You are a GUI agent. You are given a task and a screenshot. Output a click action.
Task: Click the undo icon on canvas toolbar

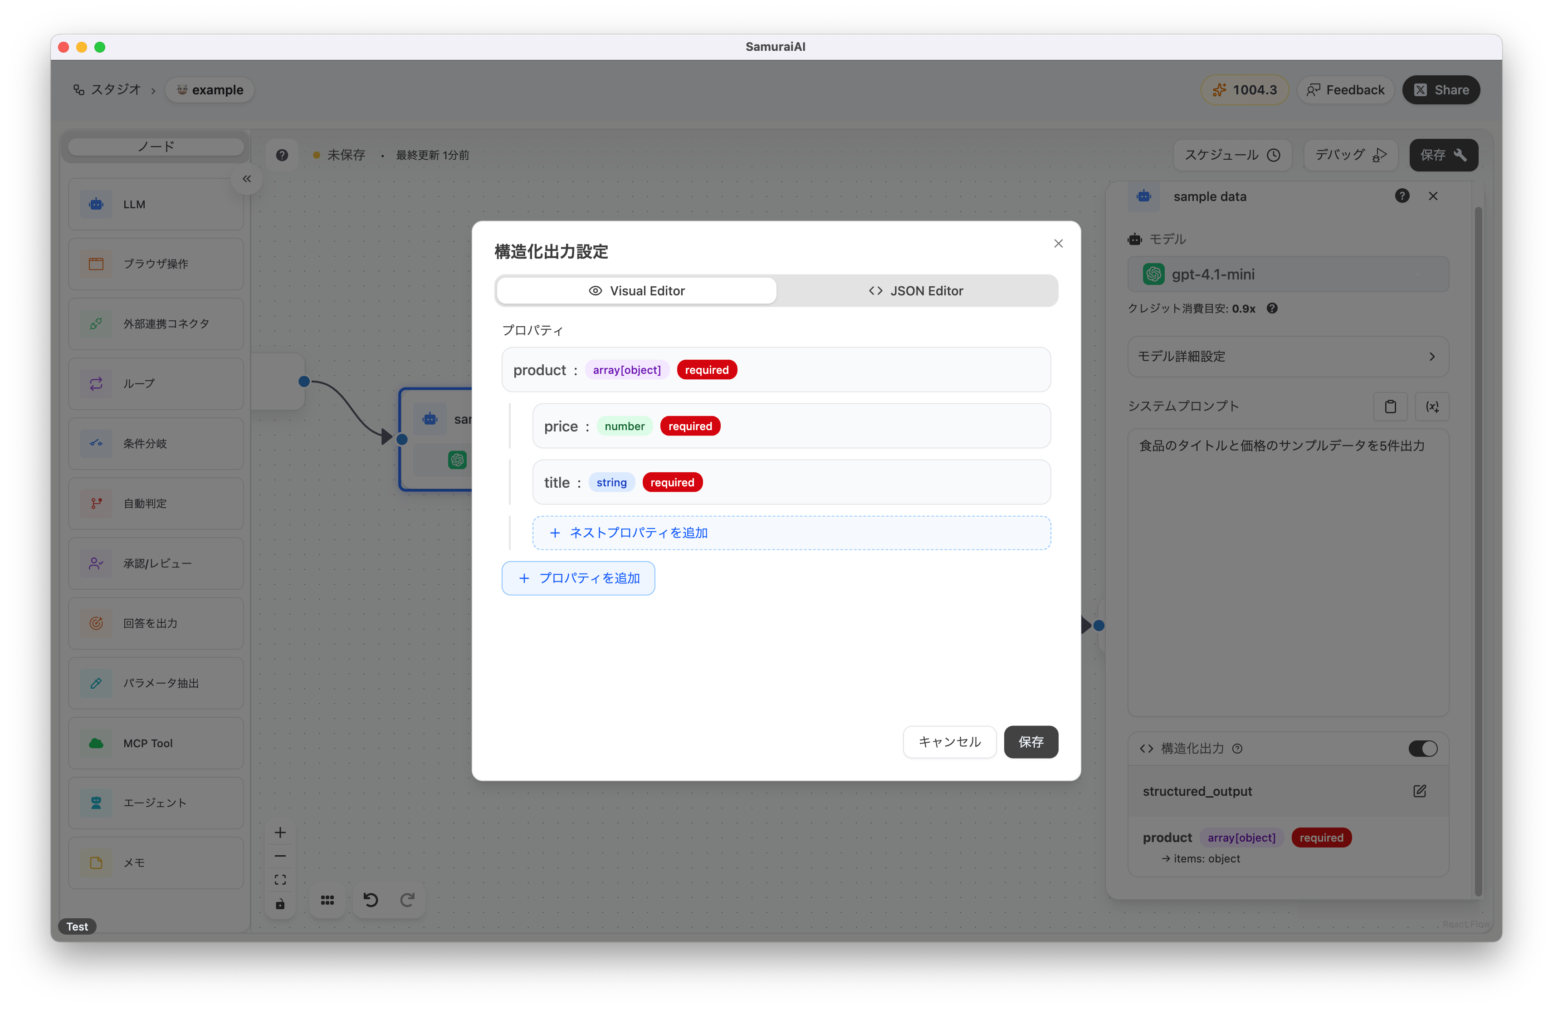[x=370, y=900]
